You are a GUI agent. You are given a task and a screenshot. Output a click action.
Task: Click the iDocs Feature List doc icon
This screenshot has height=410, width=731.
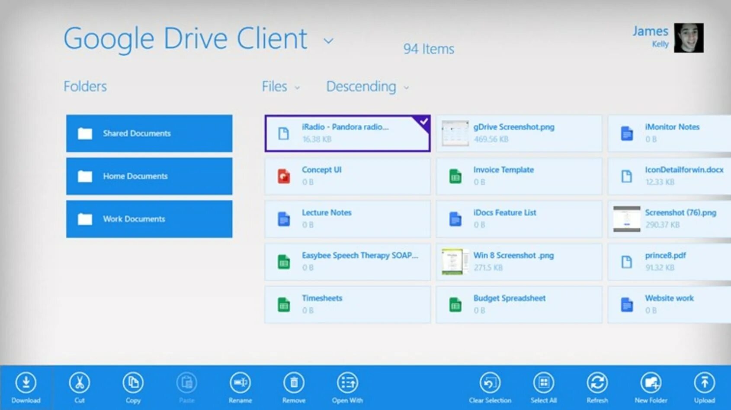coord(455,219)
